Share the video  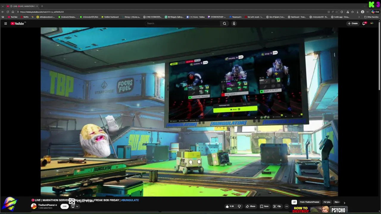click(250, 206)
